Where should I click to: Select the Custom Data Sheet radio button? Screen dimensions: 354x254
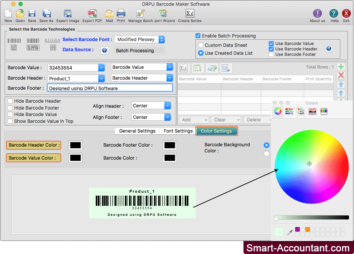(x=201, y=45)
